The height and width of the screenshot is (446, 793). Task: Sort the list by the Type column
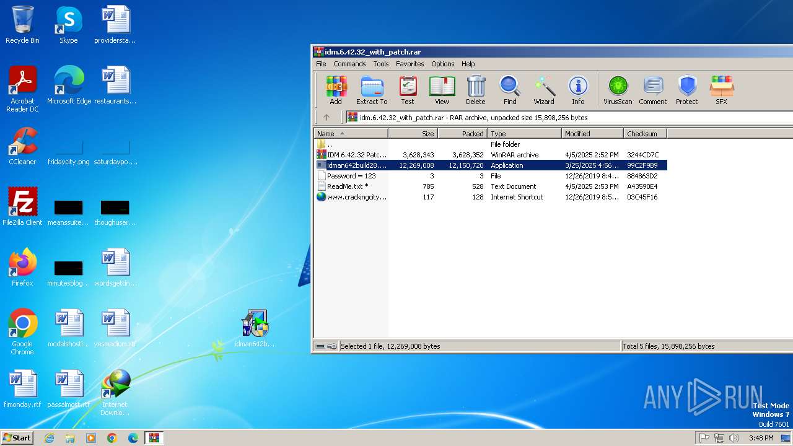click(x=524, y=133)
